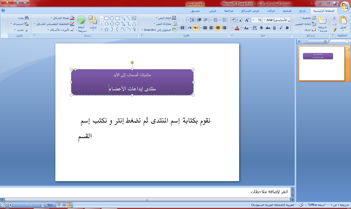
Task: Click the Increase List Level indent icon
Action: click(199, 20)
